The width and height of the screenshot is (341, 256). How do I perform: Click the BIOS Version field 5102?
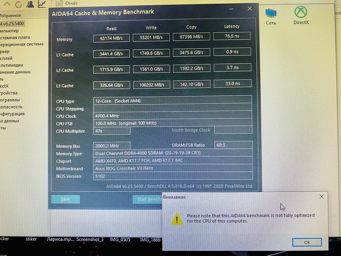tap(173, 176)
